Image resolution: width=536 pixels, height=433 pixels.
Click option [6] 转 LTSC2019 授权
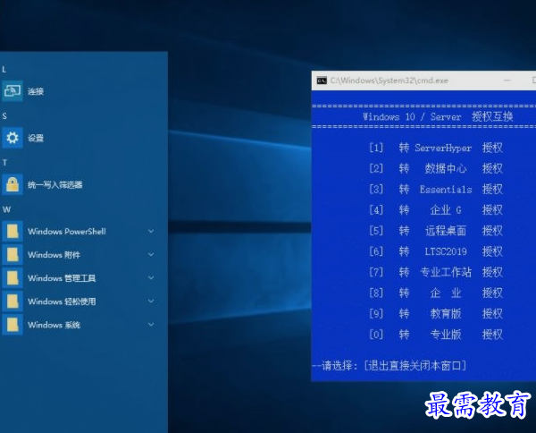click(x=436, y=251)
